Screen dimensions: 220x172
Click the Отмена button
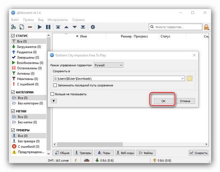185,101
